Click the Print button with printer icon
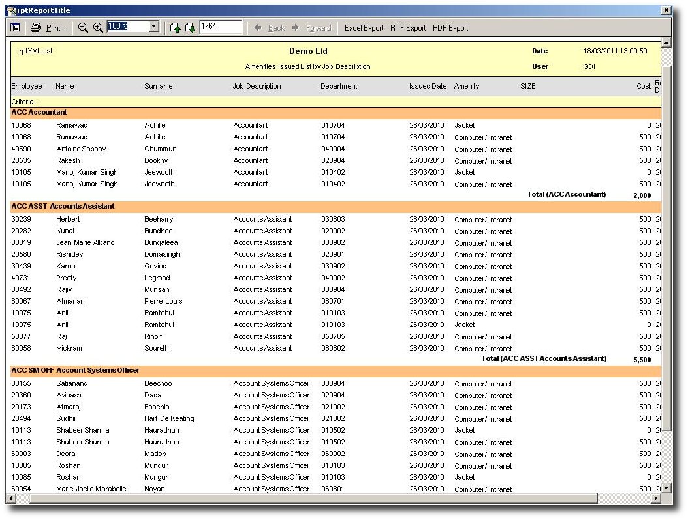The width and height of the screenshot is (688, 520). click(48, 27)
